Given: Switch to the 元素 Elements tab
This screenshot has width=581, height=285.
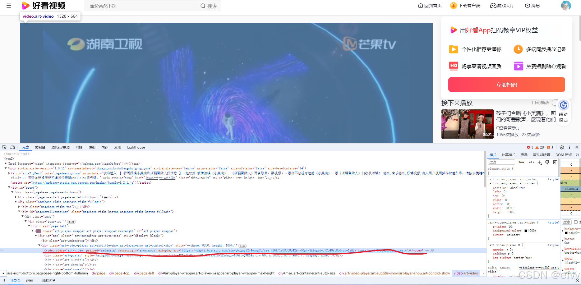Looking at the screenshot, I should point(25,147).
